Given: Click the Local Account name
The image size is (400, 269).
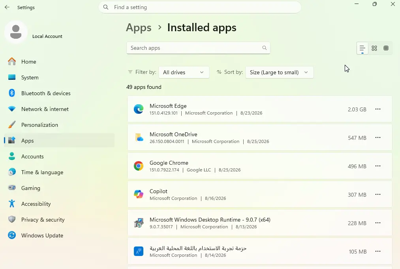Looking at the screenshot, I should point(47,36).
